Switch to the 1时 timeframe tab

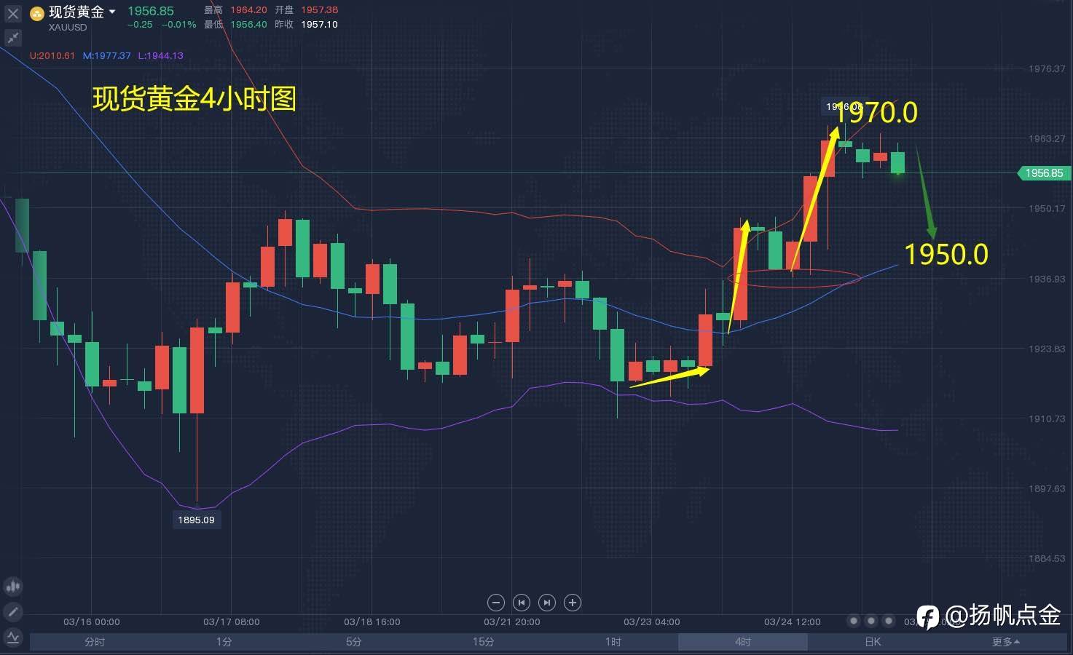(613, 642)
